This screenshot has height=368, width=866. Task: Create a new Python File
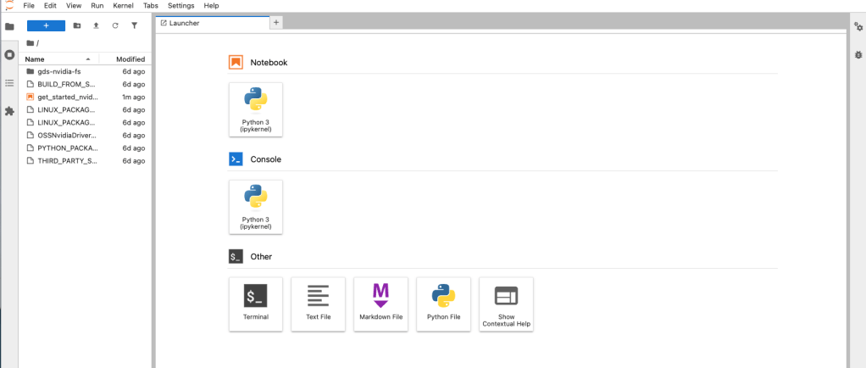(443, 304)
